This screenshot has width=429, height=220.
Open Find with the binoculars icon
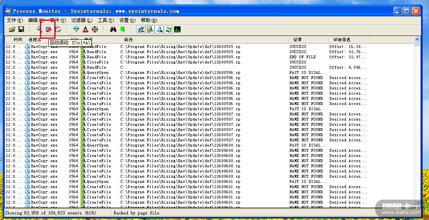[113, 29]
